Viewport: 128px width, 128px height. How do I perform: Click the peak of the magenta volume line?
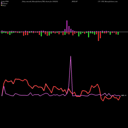tap(71, 56)
